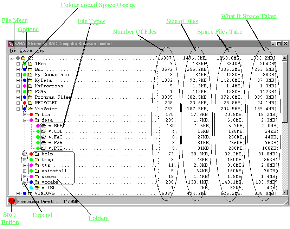This screenshot has height=229, width=290.
Task: Collapse the data subfolder
Action: (x=25, y=120)
